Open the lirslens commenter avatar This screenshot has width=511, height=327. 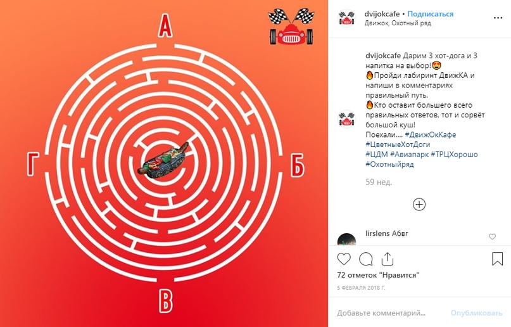(x=346, y=240)
